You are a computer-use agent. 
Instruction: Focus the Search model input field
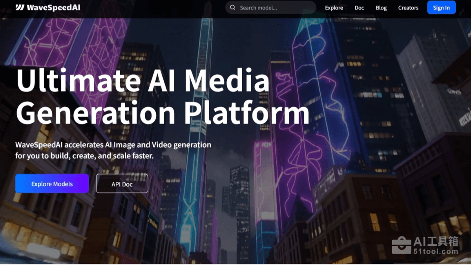coord(275,7)
